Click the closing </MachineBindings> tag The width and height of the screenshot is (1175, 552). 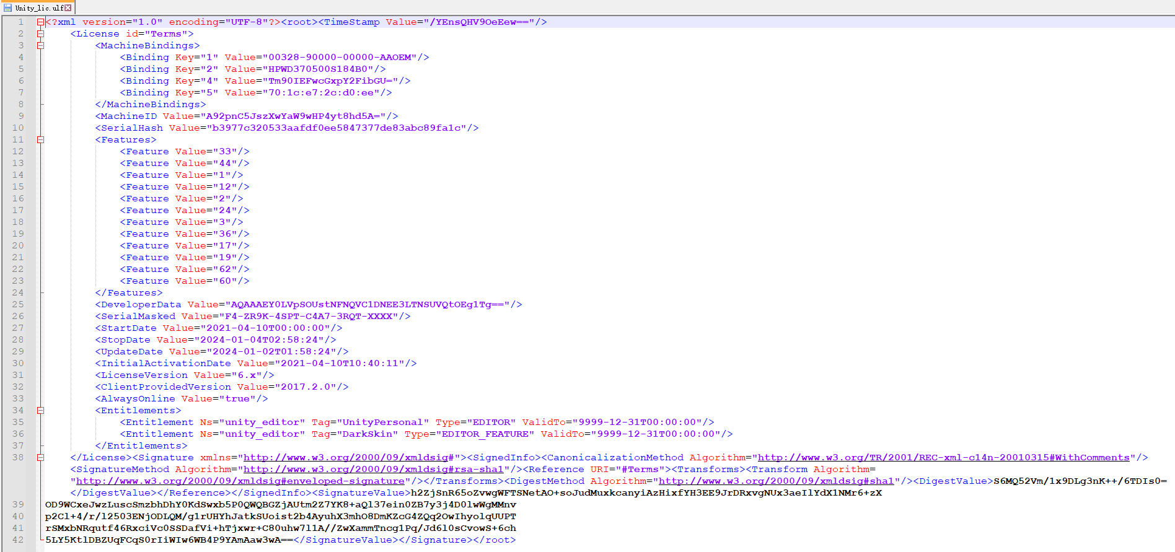coord(151,104)
